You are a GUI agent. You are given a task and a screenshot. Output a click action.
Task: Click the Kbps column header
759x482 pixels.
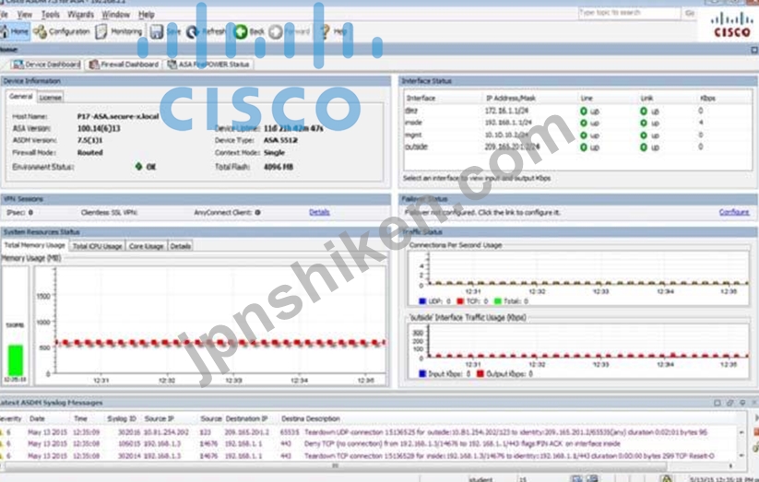707,99
